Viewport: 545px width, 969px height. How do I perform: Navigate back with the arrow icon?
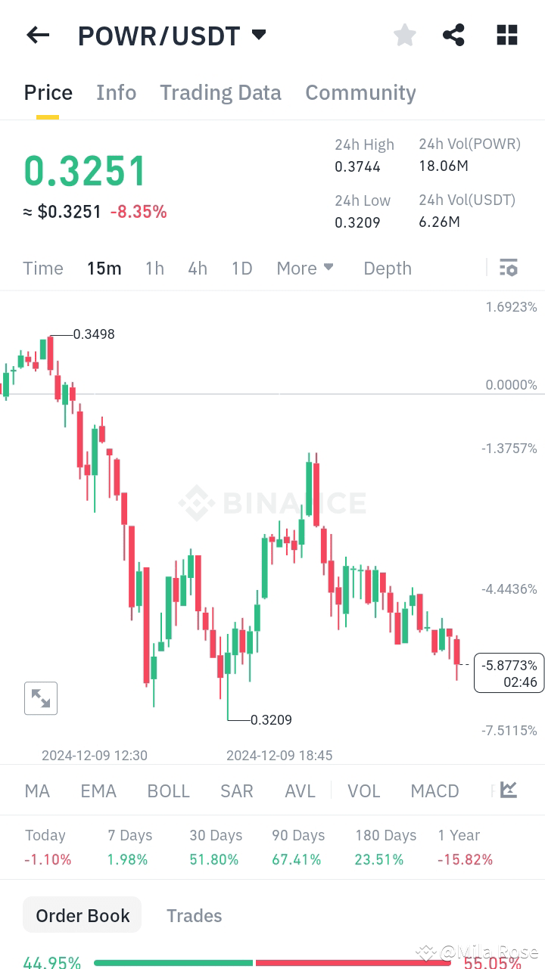(x=37, y=35)
